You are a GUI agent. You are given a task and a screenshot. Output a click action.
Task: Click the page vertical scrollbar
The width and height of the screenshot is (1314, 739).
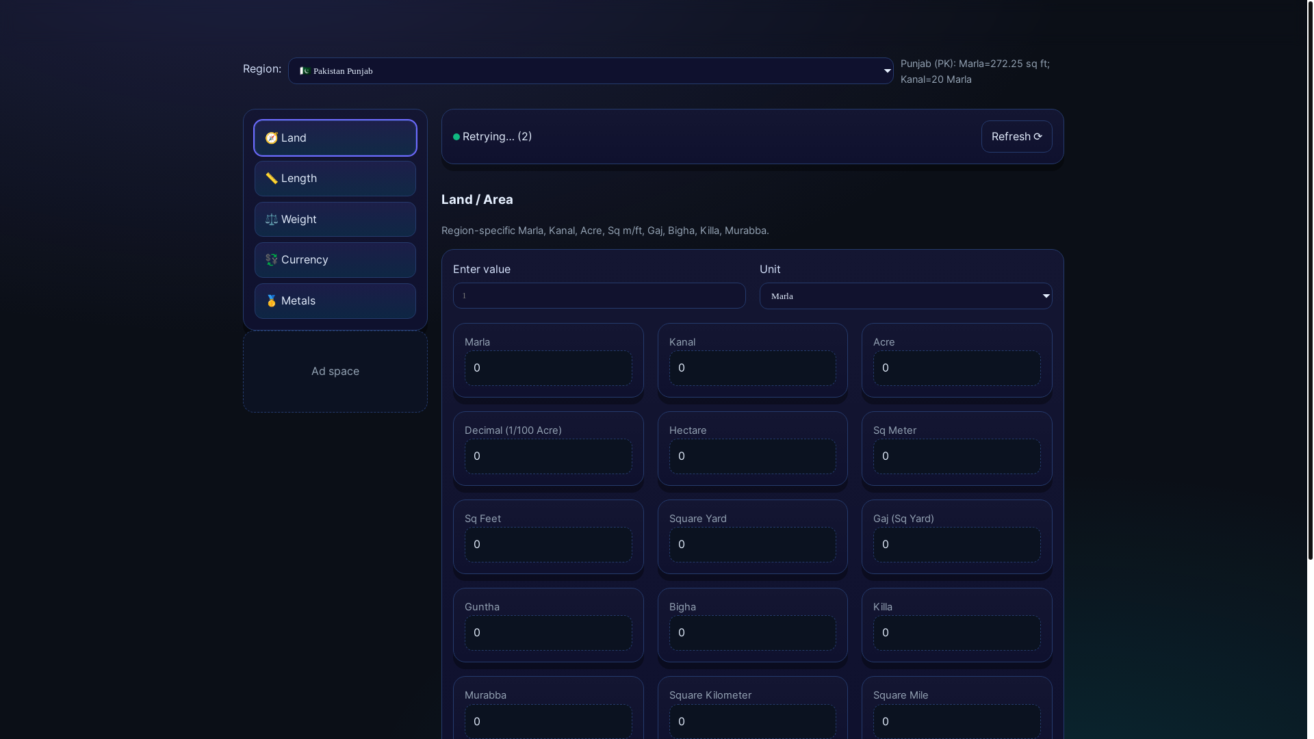1310,281
